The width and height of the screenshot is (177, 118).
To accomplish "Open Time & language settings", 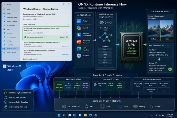I will pos(10,37).
